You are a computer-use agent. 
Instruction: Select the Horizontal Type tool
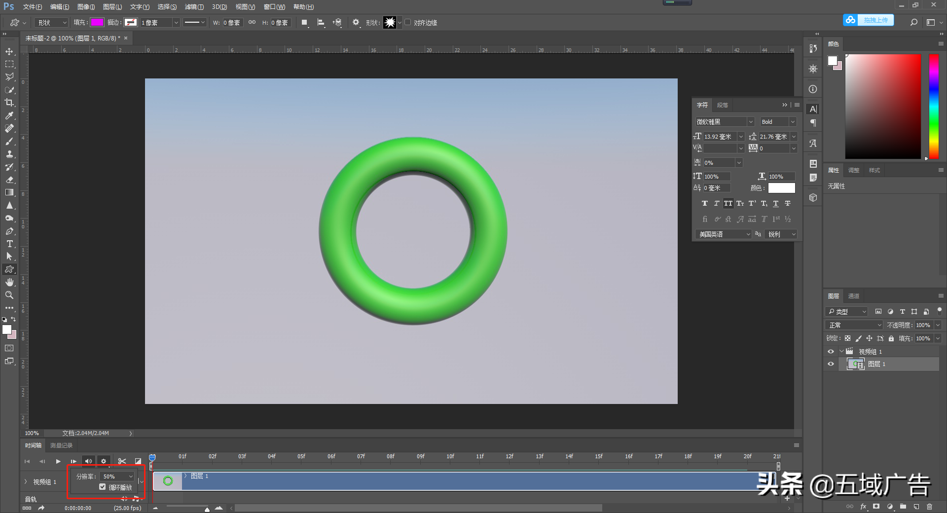point(9,244)
